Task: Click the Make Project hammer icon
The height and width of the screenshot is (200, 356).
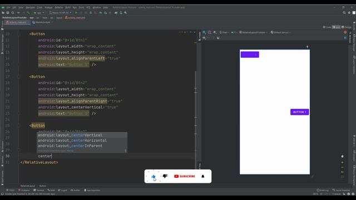Action: [28, 13]
